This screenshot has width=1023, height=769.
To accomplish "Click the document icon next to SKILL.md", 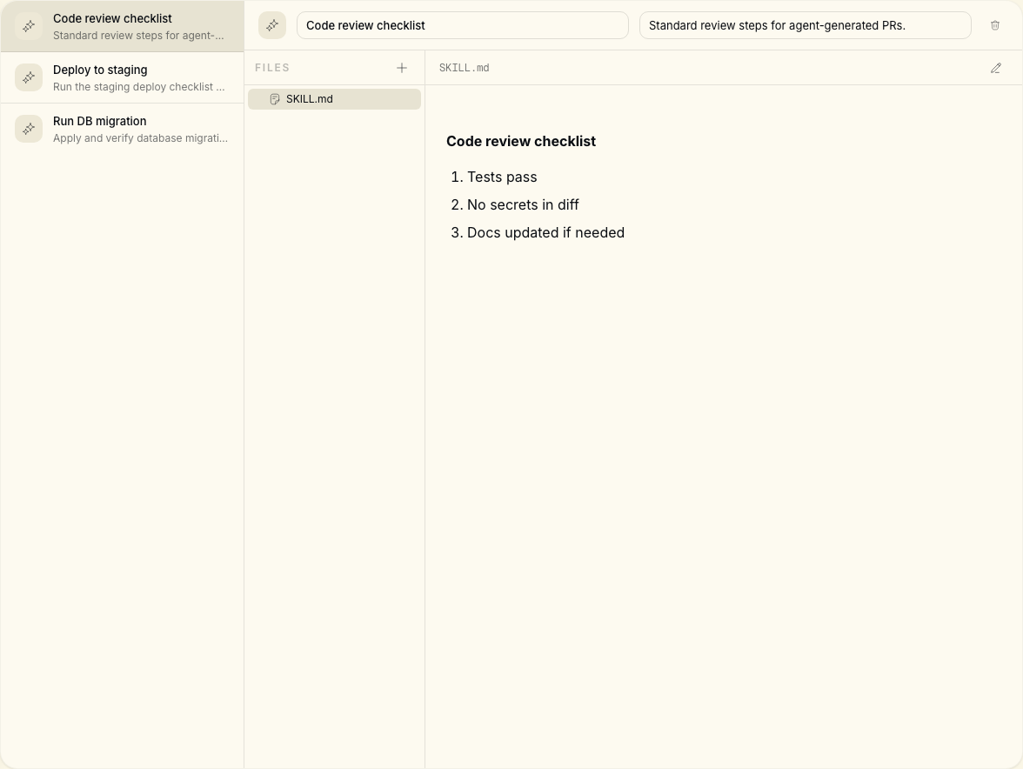I will (275, 99).
